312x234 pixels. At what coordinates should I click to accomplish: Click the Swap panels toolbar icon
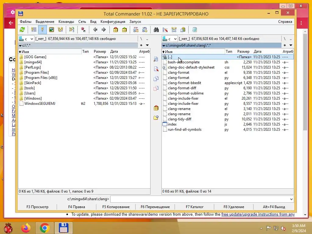coord(72,30)
